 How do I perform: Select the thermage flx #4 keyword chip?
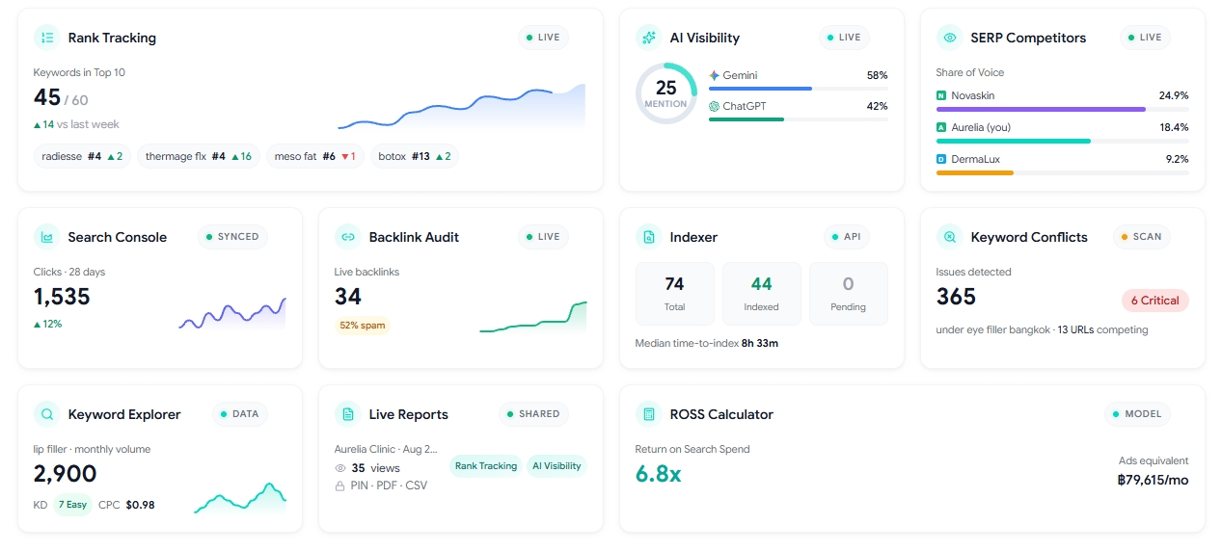(199, 156)
